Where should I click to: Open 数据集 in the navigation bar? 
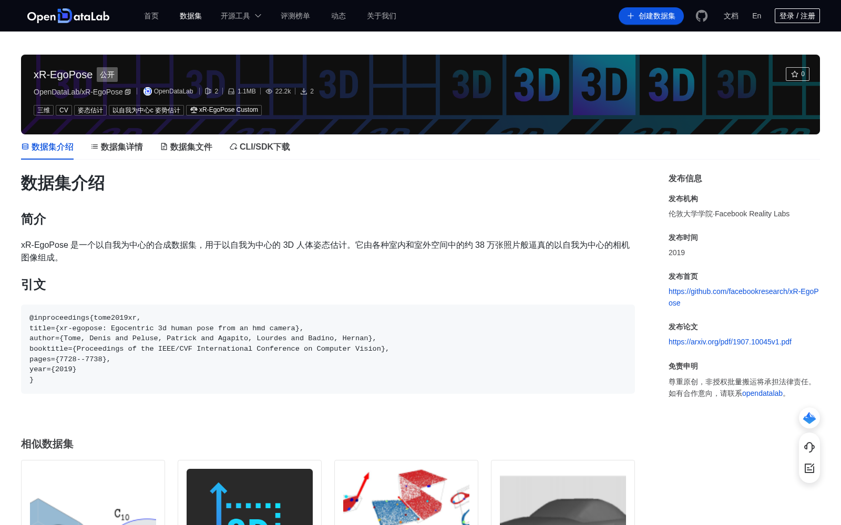[x=191, y=16]
